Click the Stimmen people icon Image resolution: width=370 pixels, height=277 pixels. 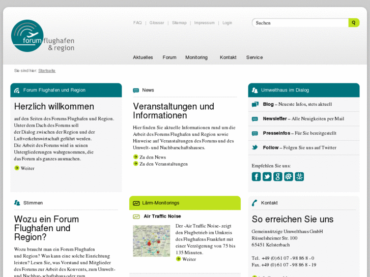[17, 203]
